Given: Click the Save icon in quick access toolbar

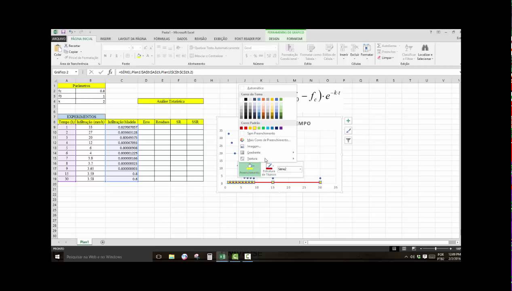Looking at the screenshot, I should pyautogui.click(x=63, y=32).
